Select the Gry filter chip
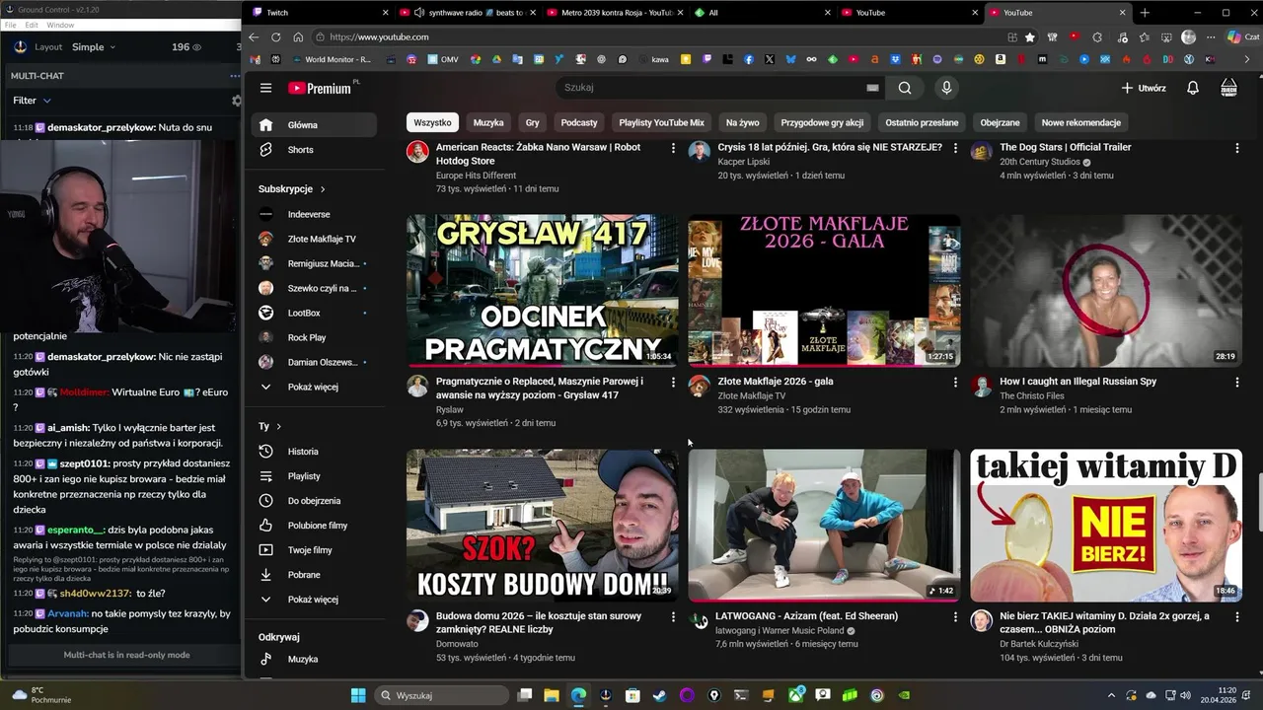 533,123
